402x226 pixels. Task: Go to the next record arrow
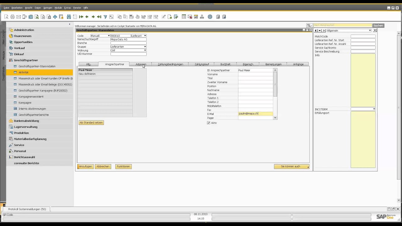click(93, 17)
